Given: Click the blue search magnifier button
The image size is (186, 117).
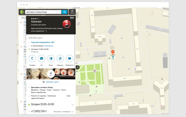Looking at the screenshot, I should [64, 12].
